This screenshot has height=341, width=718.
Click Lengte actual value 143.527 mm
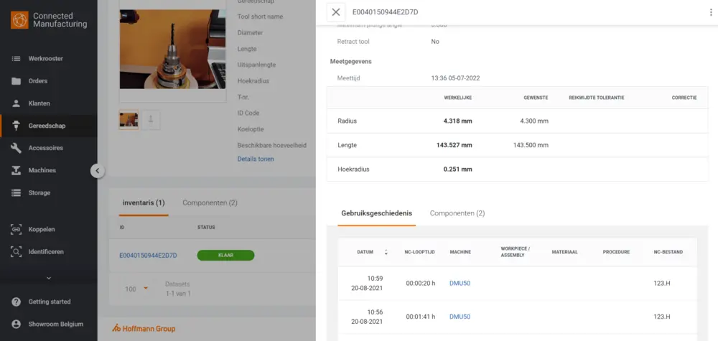point(454,145)
